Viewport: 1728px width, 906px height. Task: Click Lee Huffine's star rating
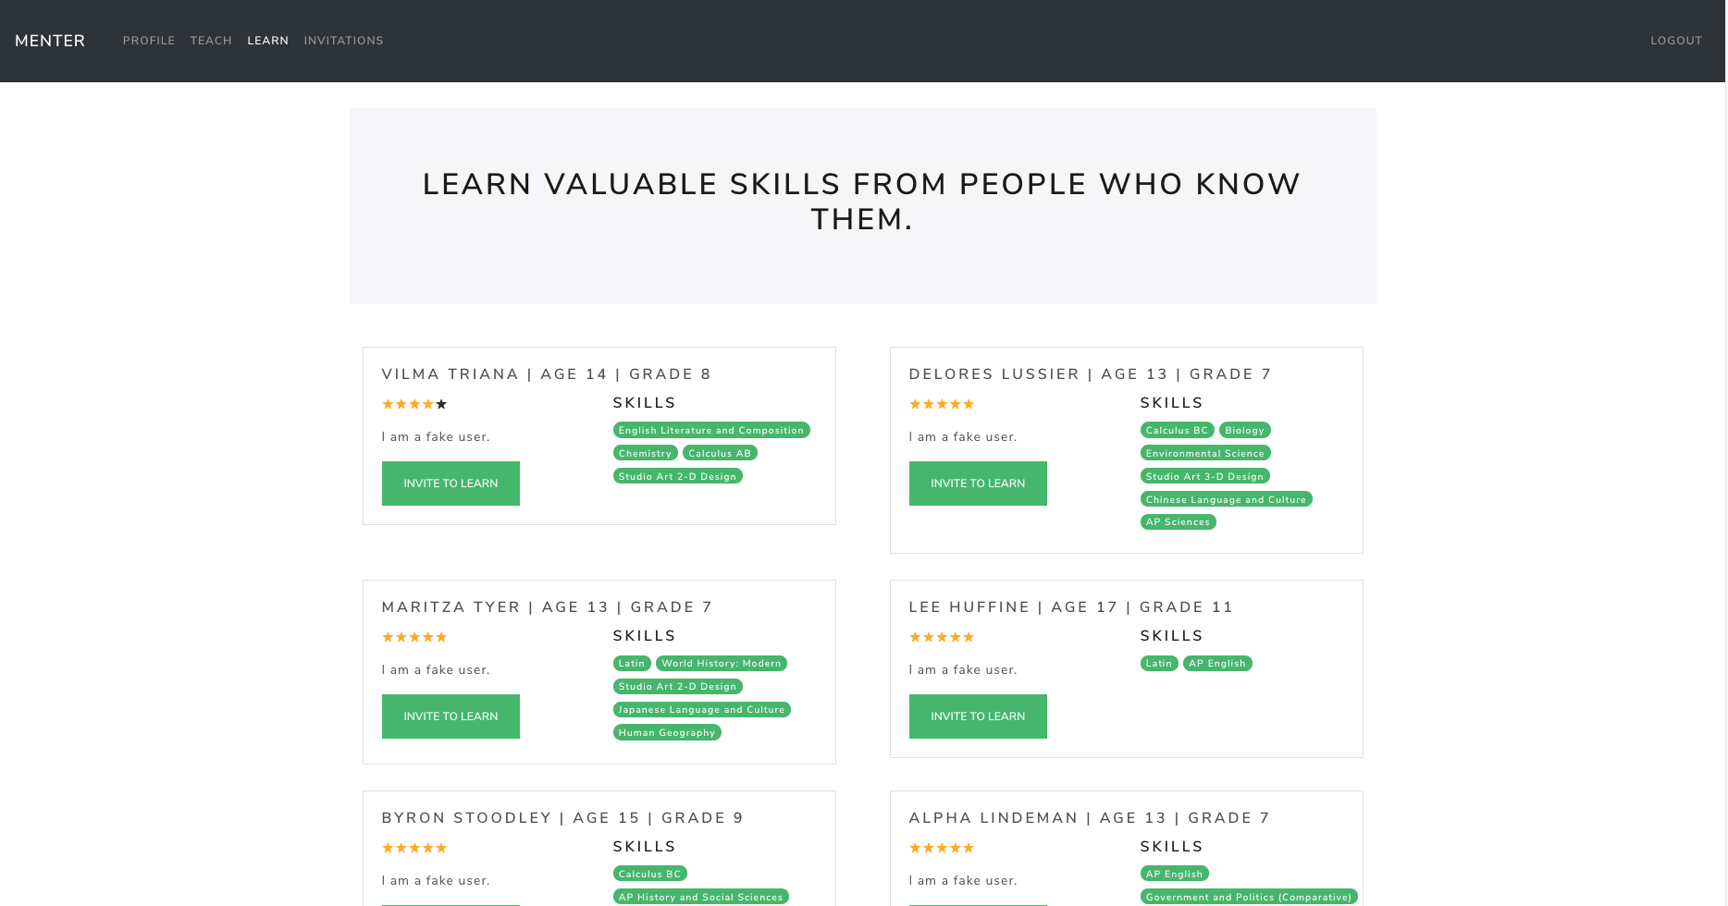tap(942, 637)
